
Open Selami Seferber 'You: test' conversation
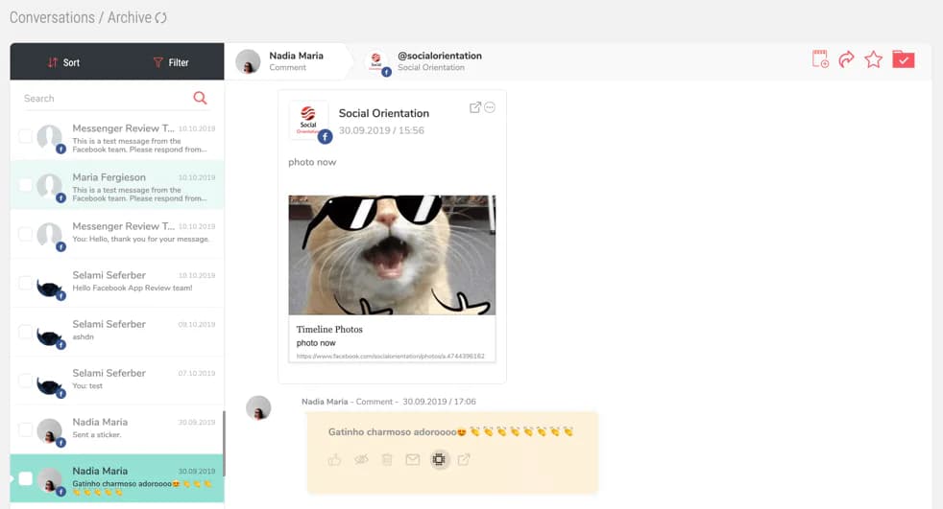[x=117, y=381]
